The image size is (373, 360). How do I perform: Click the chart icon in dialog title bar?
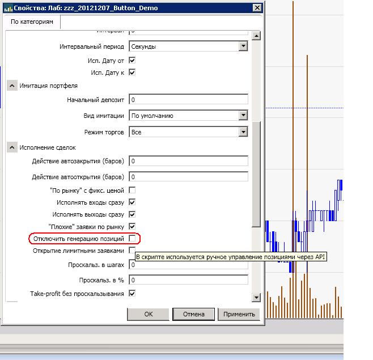[8, 8]
